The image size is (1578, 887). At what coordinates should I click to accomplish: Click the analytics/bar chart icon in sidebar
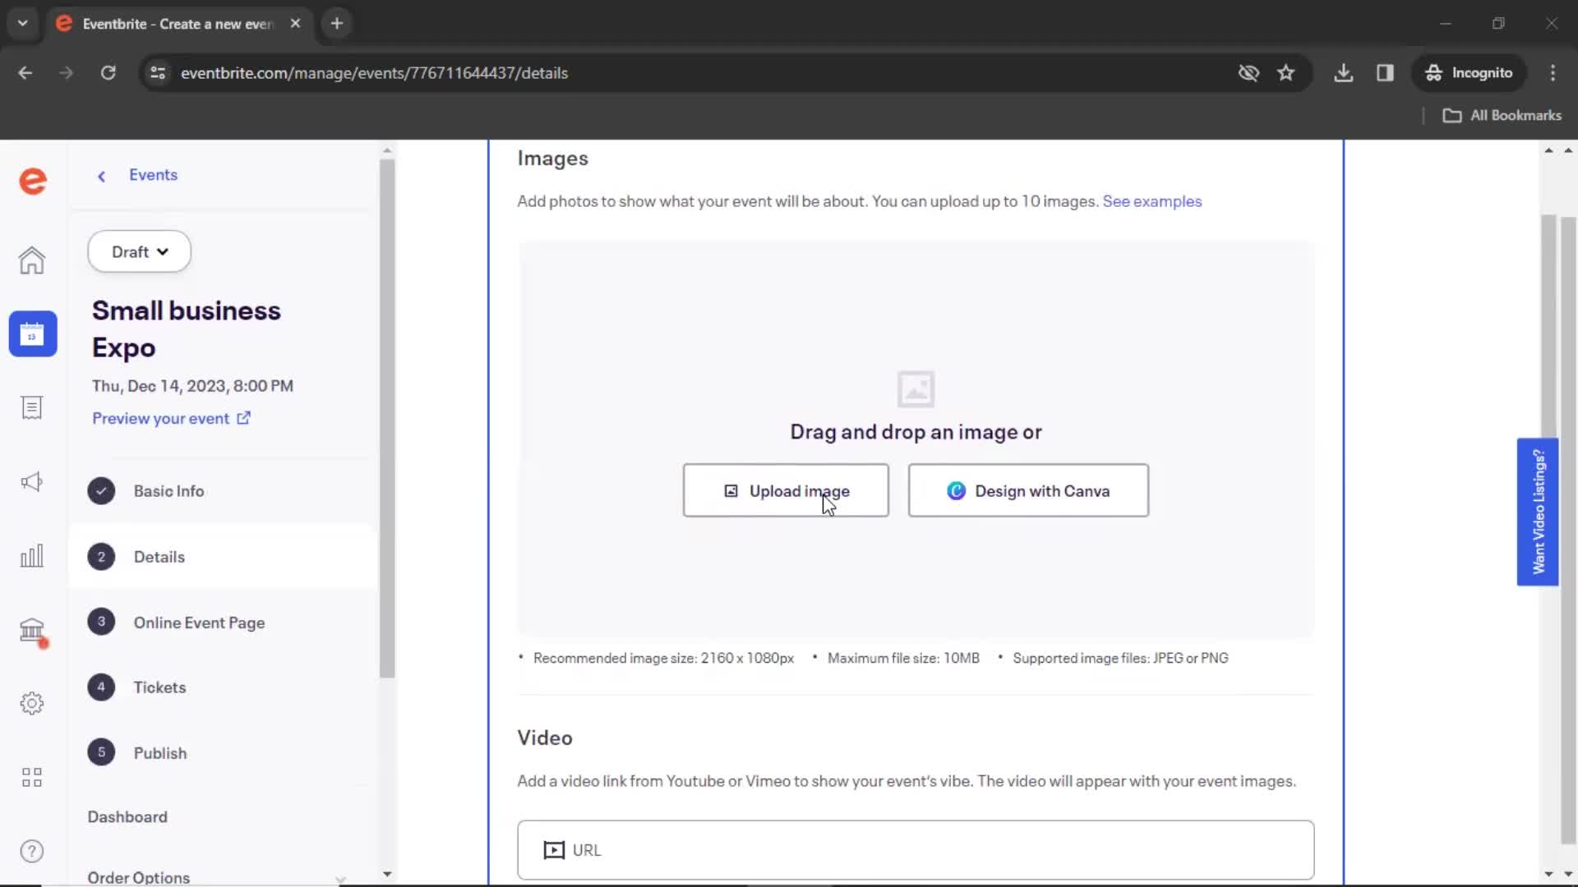(x=31, y=555)
